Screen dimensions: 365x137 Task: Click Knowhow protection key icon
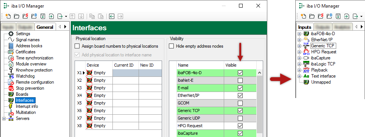tap(11, 70)
